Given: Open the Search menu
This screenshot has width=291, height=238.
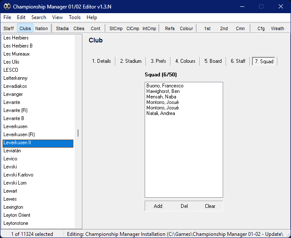Looking at the screenshot, I should [x=39, y=17].
